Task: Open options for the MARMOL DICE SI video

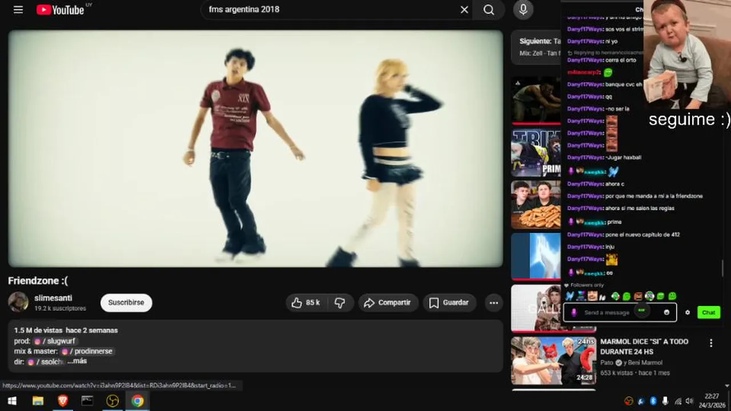Action: click(x=711, y=343)
